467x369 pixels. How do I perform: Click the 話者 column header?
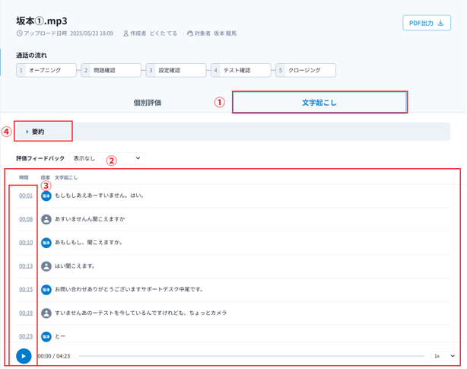(x=46, y=177)
